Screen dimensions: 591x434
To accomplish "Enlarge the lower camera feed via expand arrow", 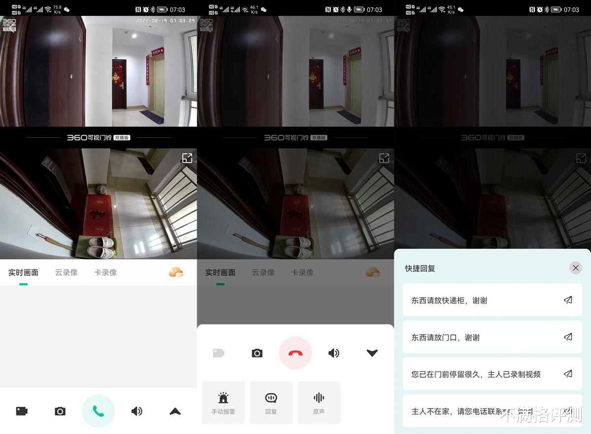I will click(187, 158).
